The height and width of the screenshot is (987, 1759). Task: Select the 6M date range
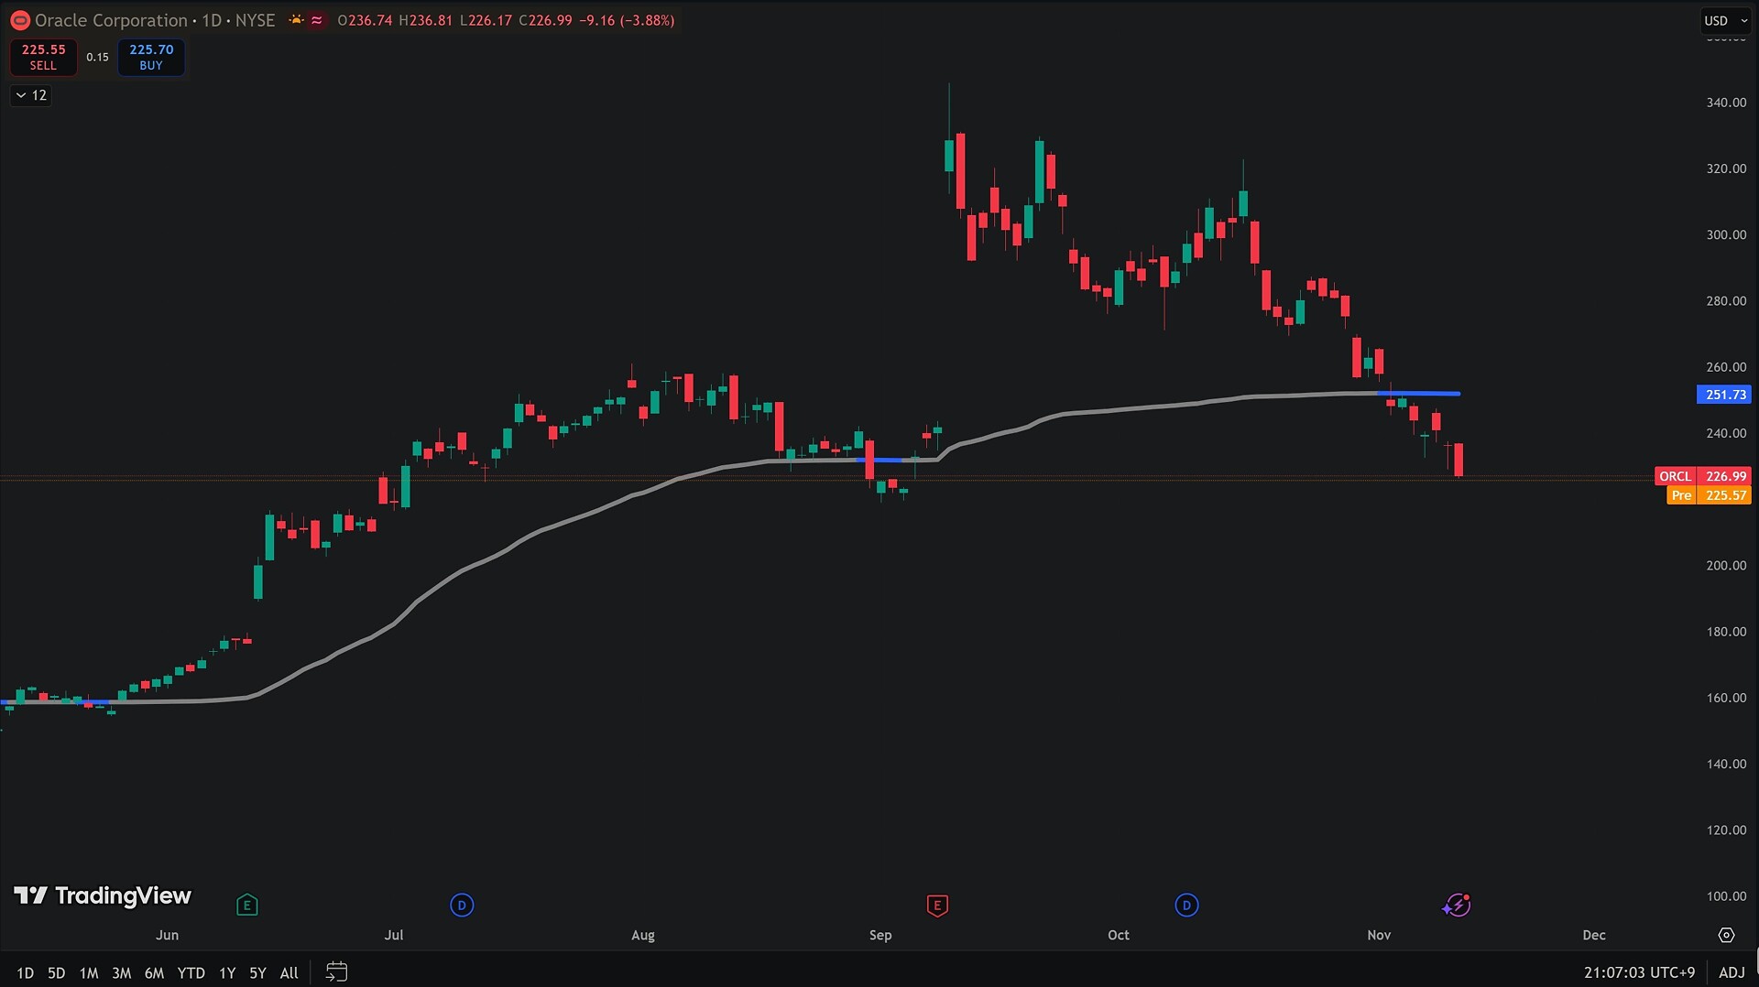[154, 972]
